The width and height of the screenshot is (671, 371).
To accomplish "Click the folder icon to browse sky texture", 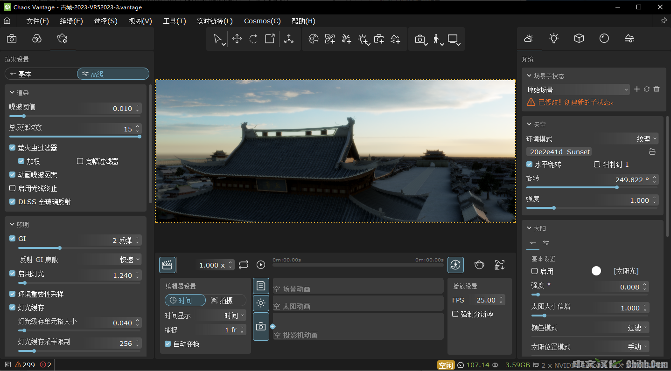I will click(x=652, y=152).
